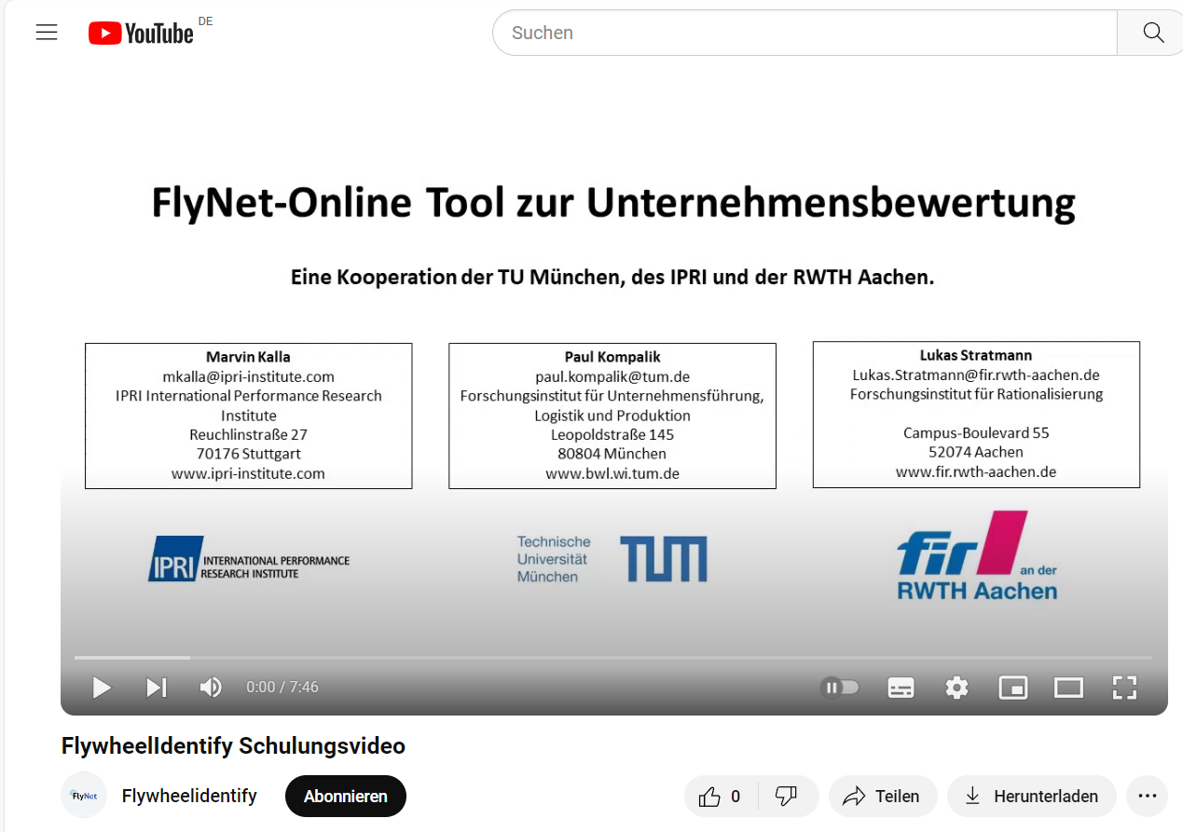
Task: Play the video
Action: 101,687
